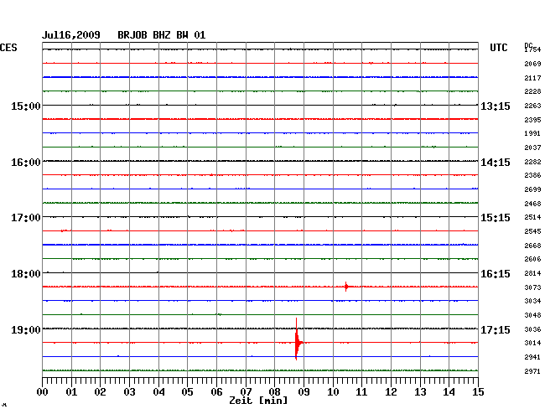Click the 06 minute axis label
The image size is (545, 414).
click(x=216, y=391)
